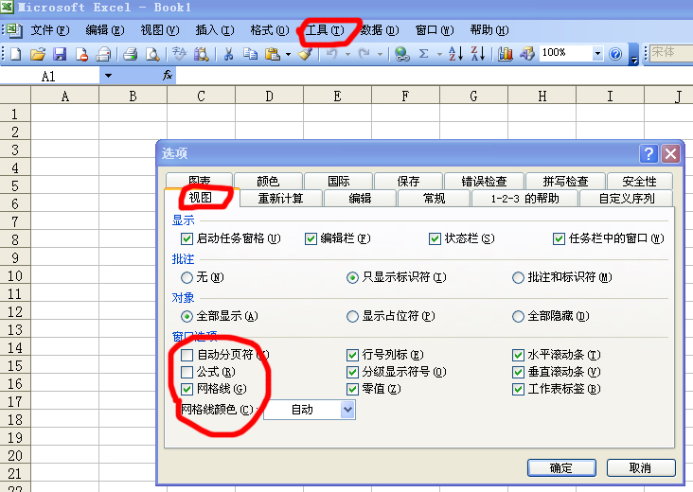Viewport: 693px width, 492px height.
Task: Toggle the Drawing toolbar icon
Action: tap(526, 54)
